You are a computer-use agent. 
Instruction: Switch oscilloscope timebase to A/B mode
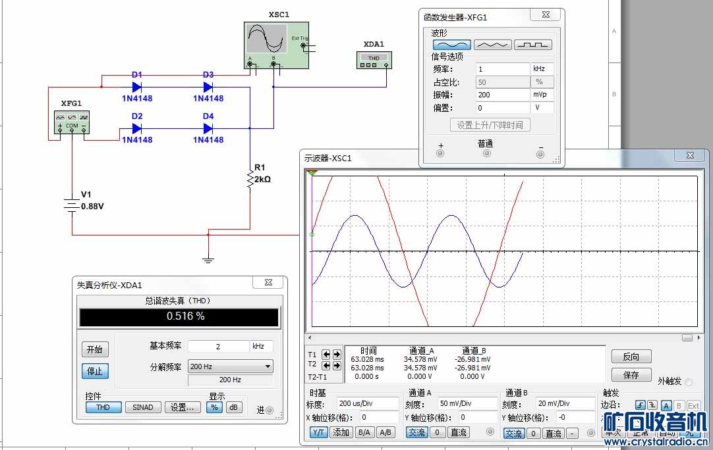coord(385,432)
